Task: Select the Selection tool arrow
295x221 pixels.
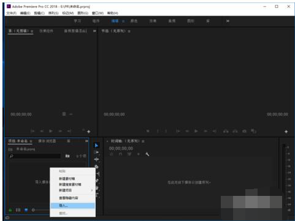Action: tap(96, 146)
